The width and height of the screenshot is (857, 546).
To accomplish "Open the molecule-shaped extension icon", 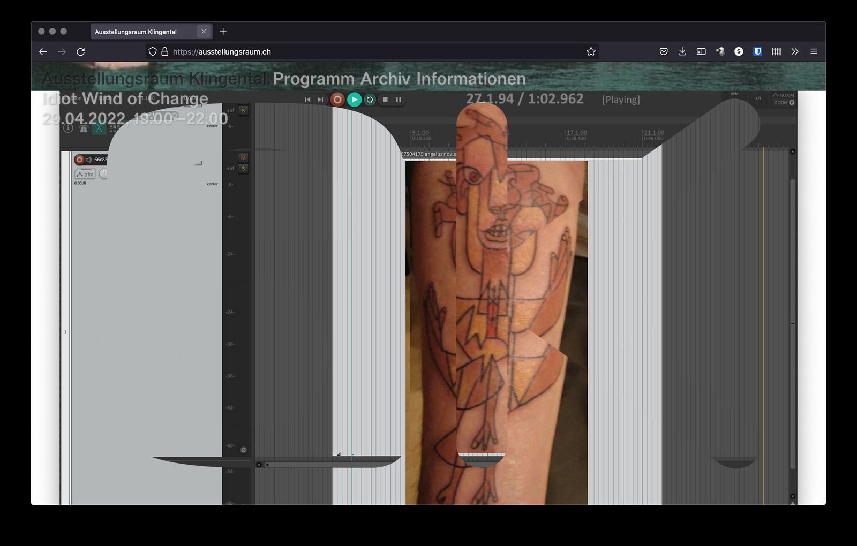I will click(720, 51).
